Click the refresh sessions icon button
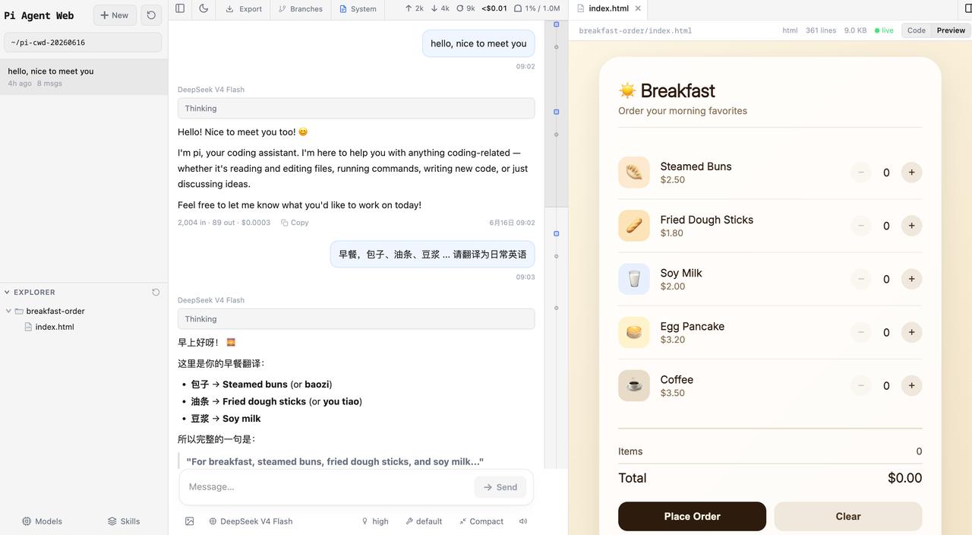 (151, 15)
